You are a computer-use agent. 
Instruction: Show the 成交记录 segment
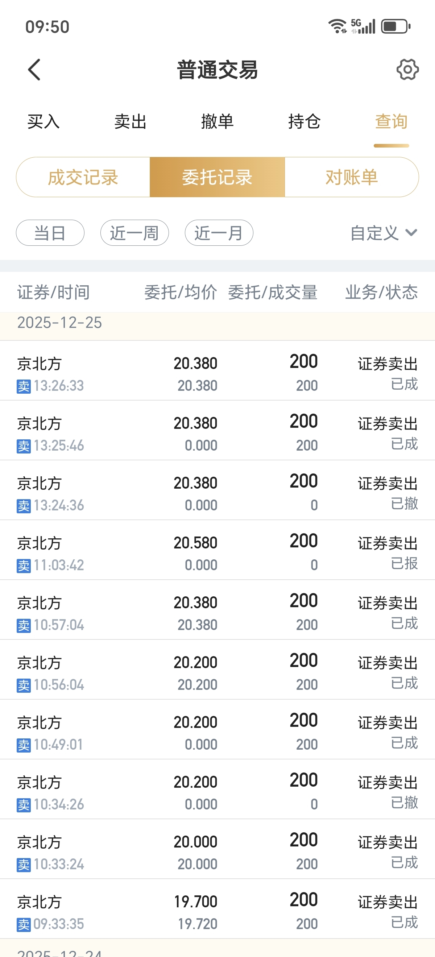point(83,177)
